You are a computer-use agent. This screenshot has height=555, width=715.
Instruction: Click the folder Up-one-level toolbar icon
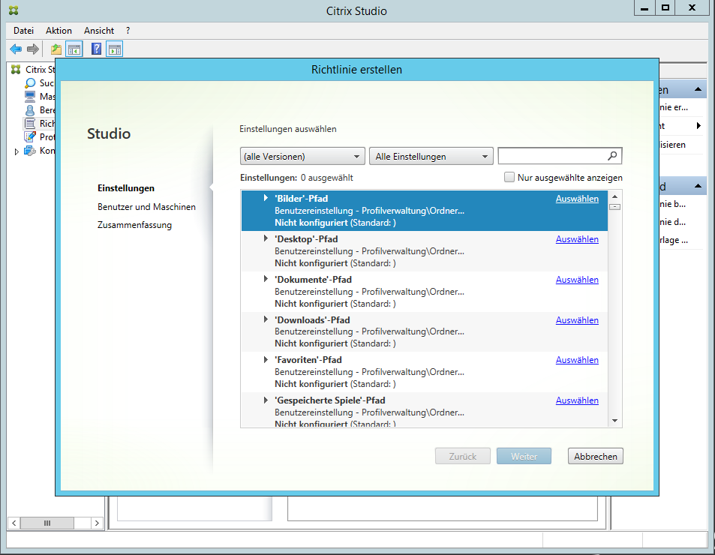point(56,49)
